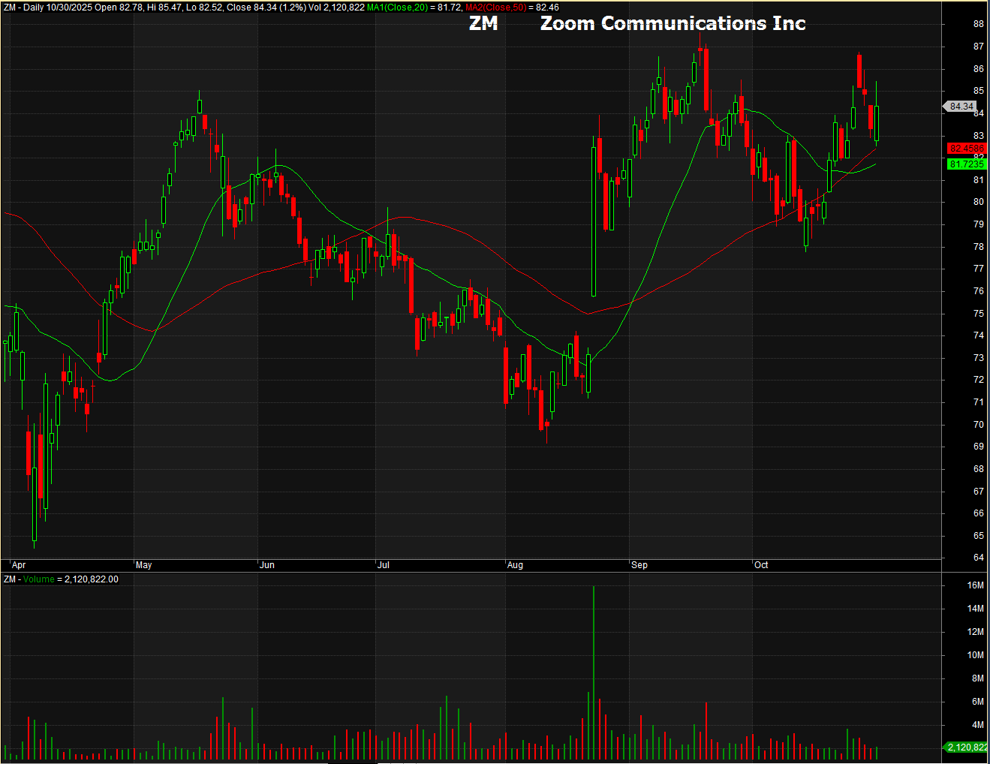Screen dimensions: 990x764
Task: Click the 2,120,822 volume value tag
Action: (967, 747)
